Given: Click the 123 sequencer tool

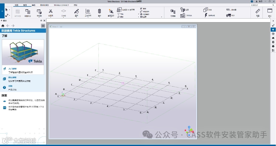Looking at the screenshot, I should coord(231,10).
